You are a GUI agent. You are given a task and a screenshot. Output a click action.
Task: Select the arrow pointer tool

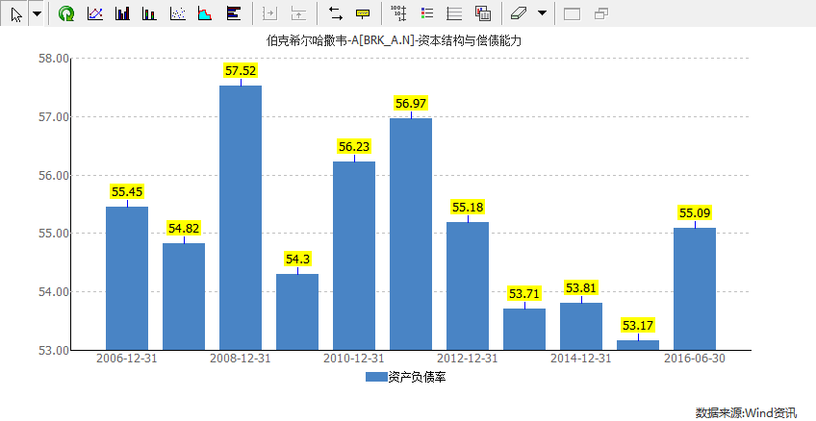click(x=16, y=14)
